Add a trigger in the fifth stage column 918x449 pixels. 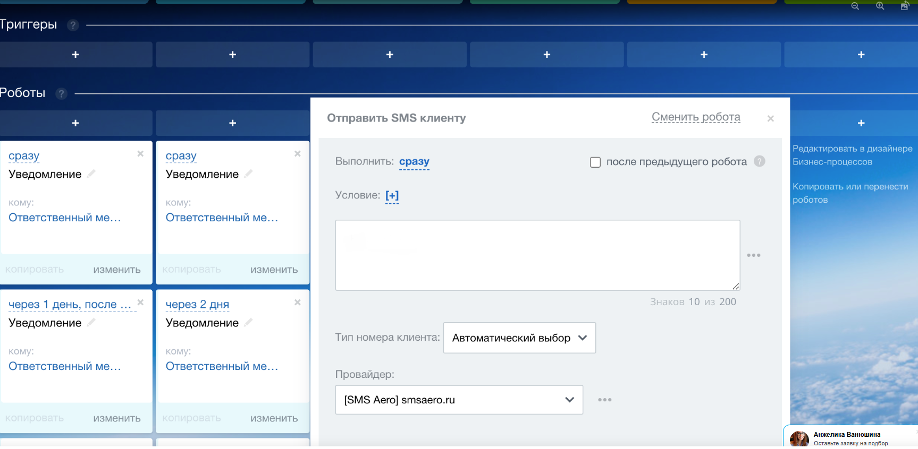click(x=704, y=55)
